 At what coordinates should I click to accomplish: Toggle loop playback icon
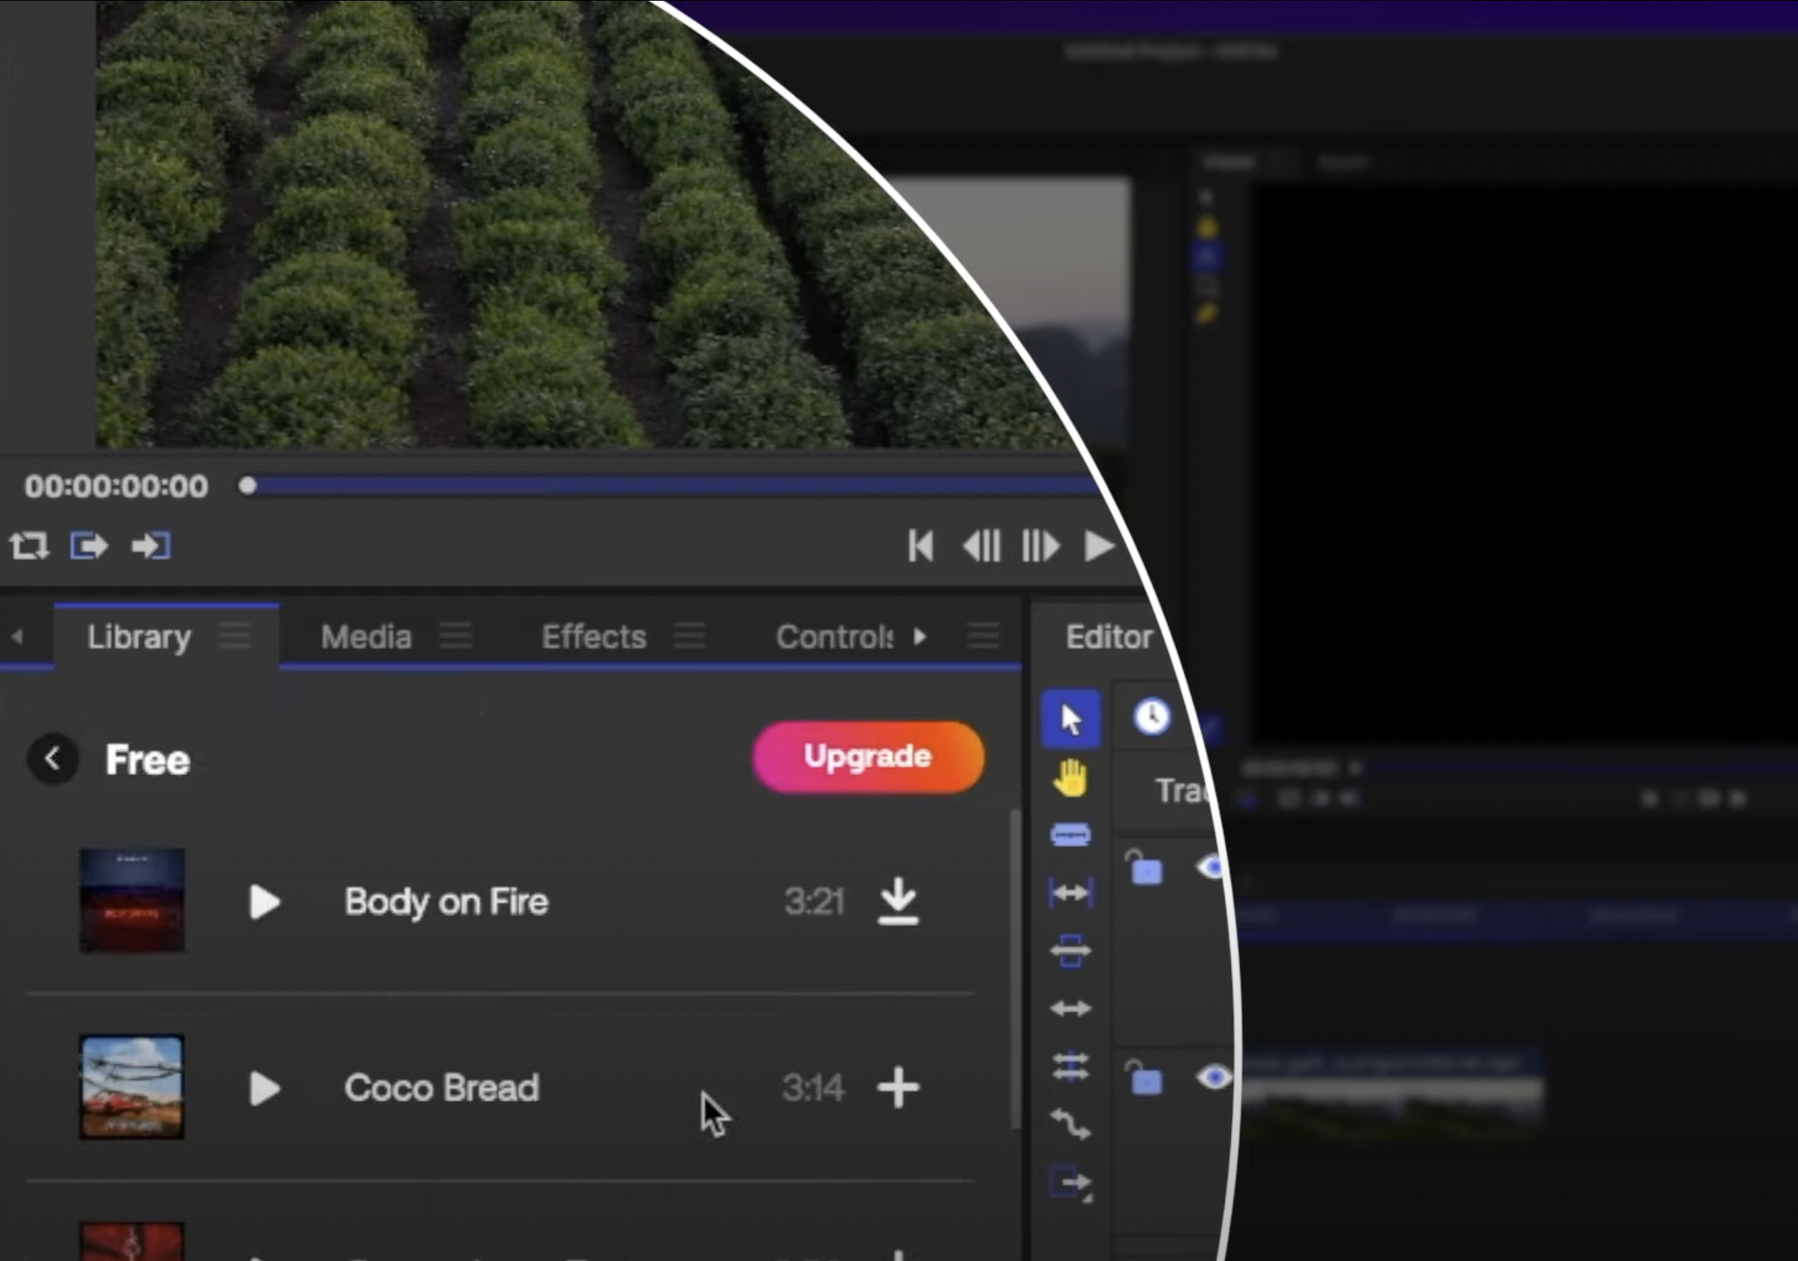pos(29,546)
